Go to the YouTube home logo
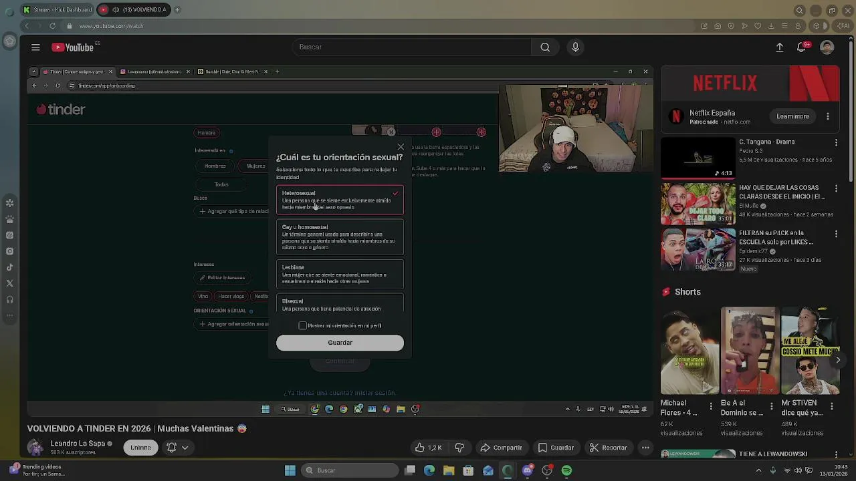The width and height of the screenshot is (856, 481). 73,47
